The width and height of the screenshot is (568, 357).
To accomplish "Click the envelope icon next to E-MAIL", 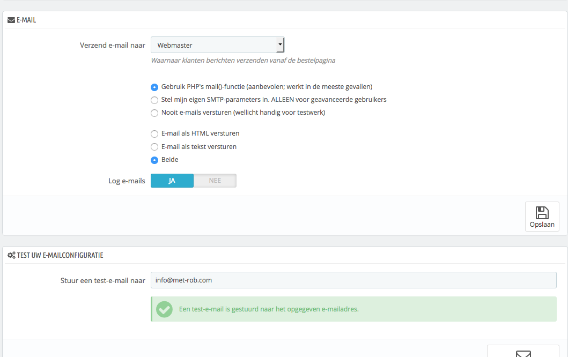I will point(11,20).
